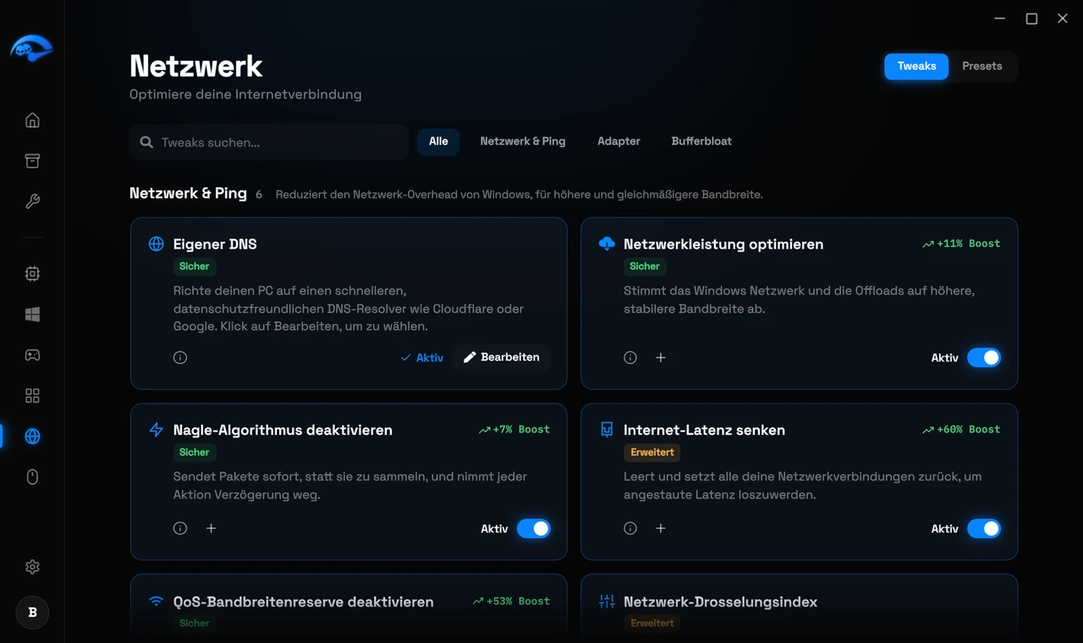Open the Home page in sidebar
This screenshot has height=643, width=1083.
(32, 120)
